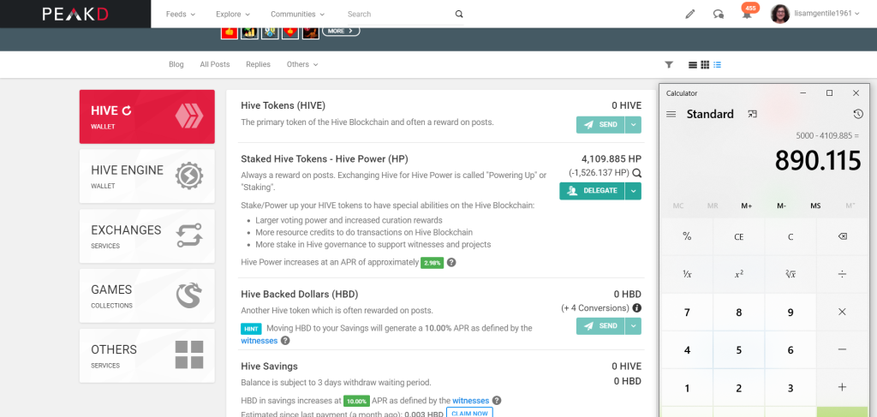This screenshot has height=417, width=877.
Task: Switch to grid layout view
Action: pyautogui.click(x=705, y=65)
